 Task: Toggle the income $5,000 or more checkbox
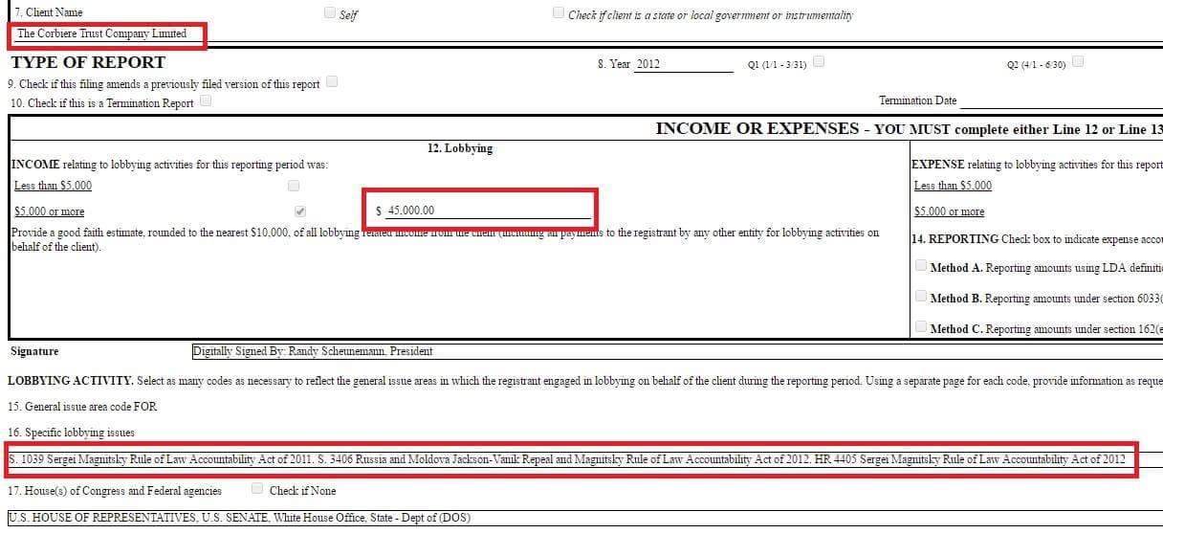point(300,211)
